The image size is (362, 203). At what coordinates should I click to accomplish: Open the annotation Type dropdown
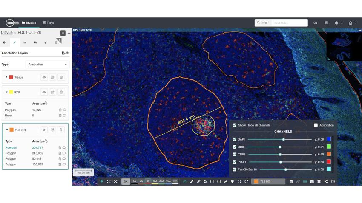point(47,65)
